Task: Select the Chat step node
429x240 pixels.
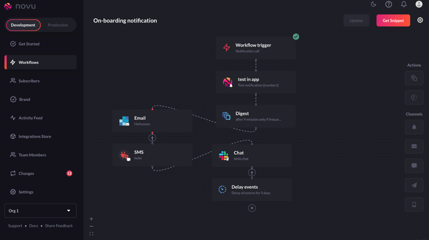Action: tap(252, 156)
